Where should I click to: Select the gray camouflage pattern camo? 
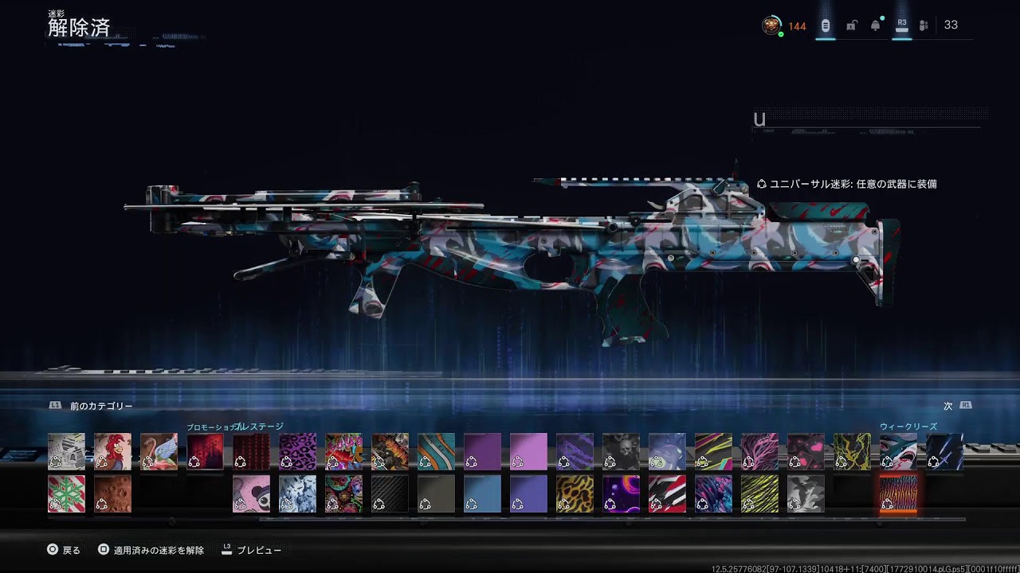click(806, 493)
